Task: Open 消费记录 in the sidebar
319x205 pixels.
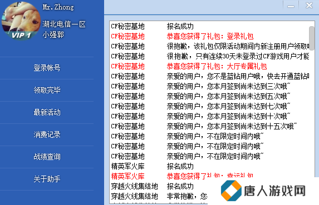Action: [47, 134]
